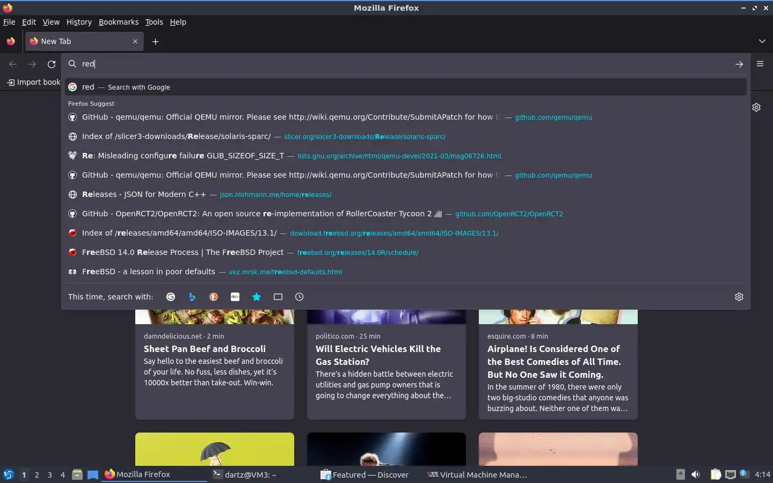Switch to virtual desktop 4

coord(63,474)
